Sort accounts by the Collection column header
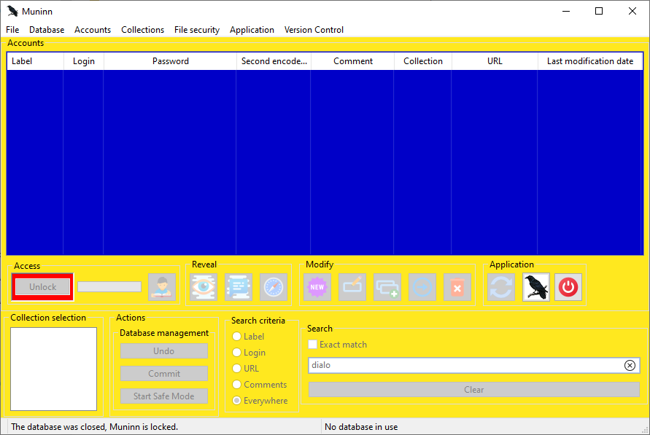This screenshot has width=650, height=435. 423,61
